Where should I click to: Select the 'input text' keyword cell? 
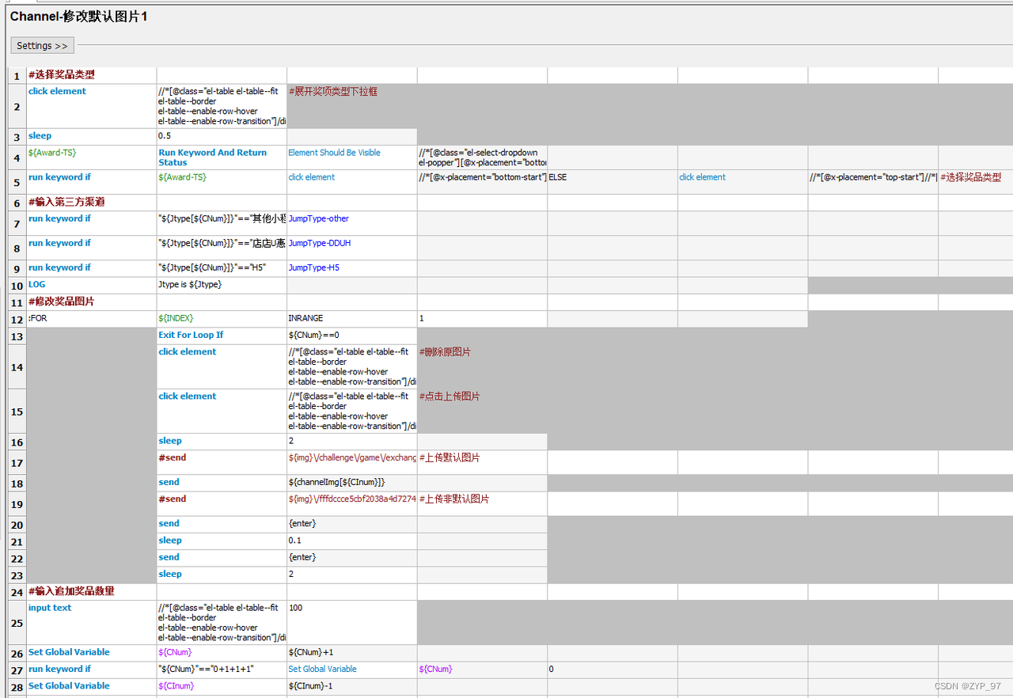pyautogui.click(x=92, y=623)
